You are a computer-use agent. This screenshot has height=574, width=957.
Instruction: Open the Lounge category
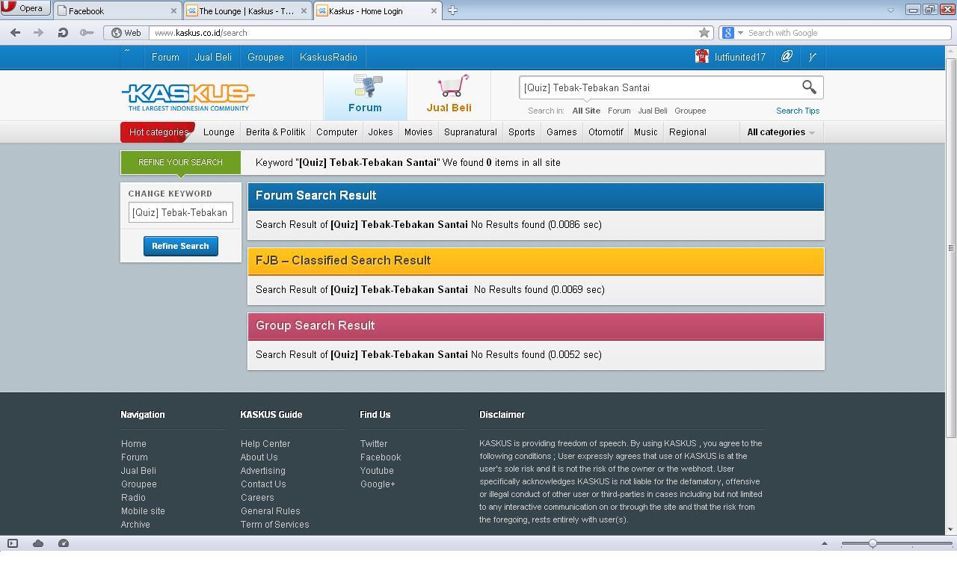[219, 132]
